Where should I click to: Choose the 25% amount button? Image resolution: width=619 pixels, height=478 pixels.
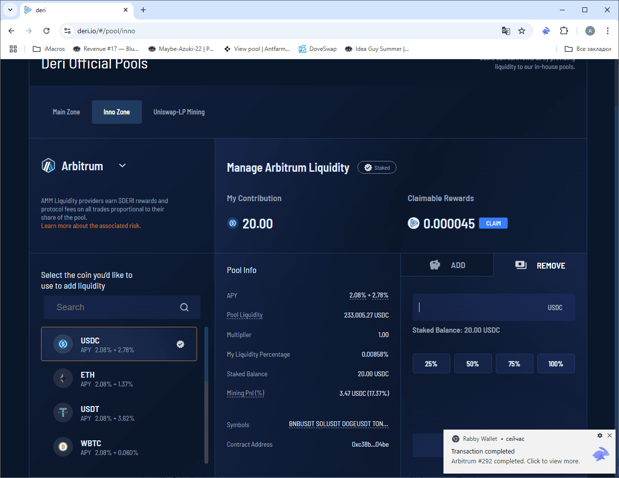point(431,364)
